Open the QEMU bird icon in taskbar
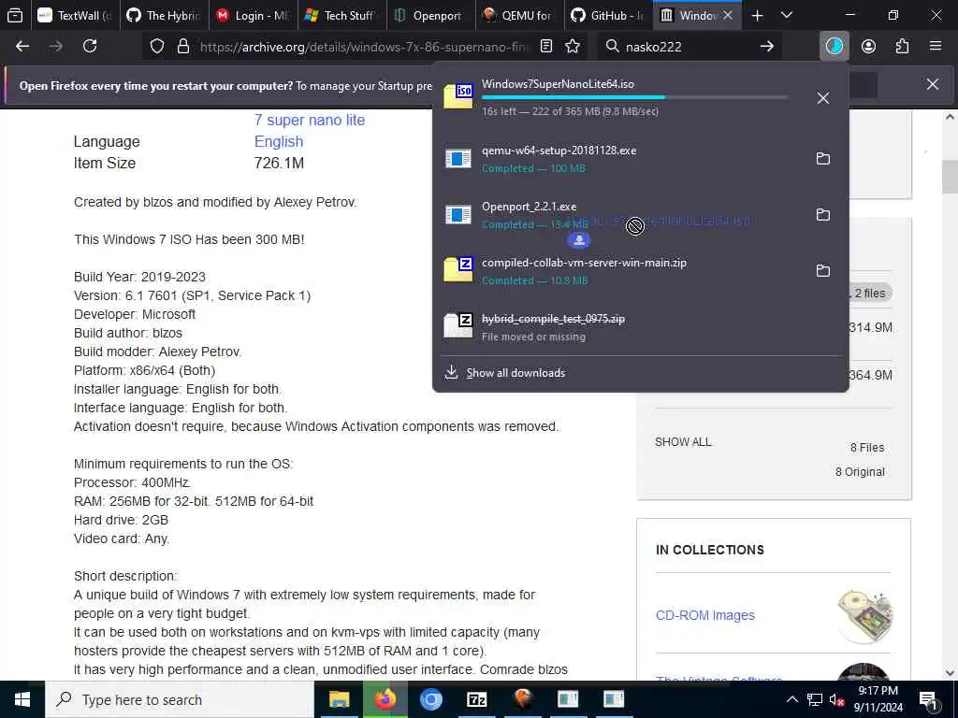The width and height of the screenshot is (958, 718). [x=522, y=699]
